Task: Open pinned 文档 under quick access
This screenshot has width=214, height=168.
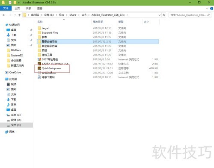Action: pos(14,40)
